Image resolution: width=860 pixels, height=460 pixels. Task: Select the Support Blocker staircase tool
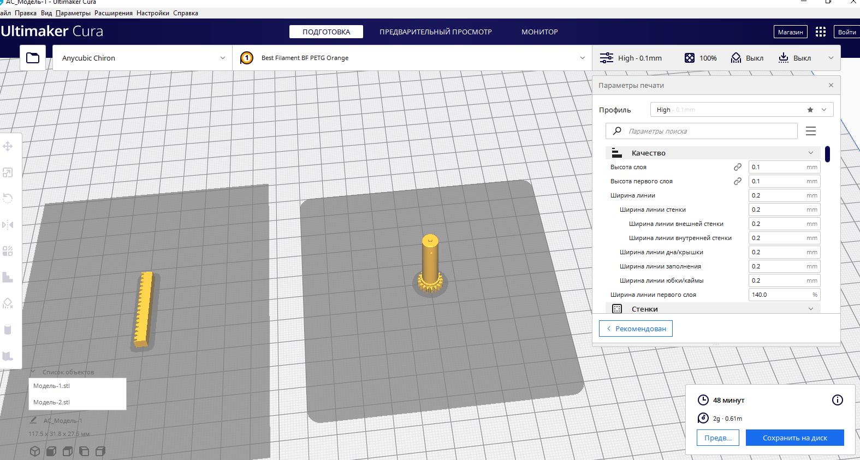pos(8,277)
